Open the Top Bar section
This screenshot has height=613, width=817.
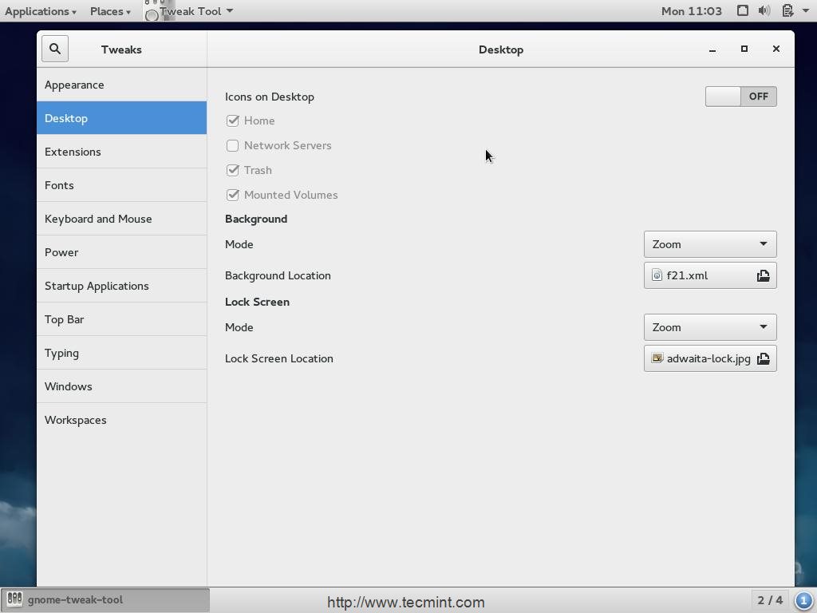pos(121,319)
